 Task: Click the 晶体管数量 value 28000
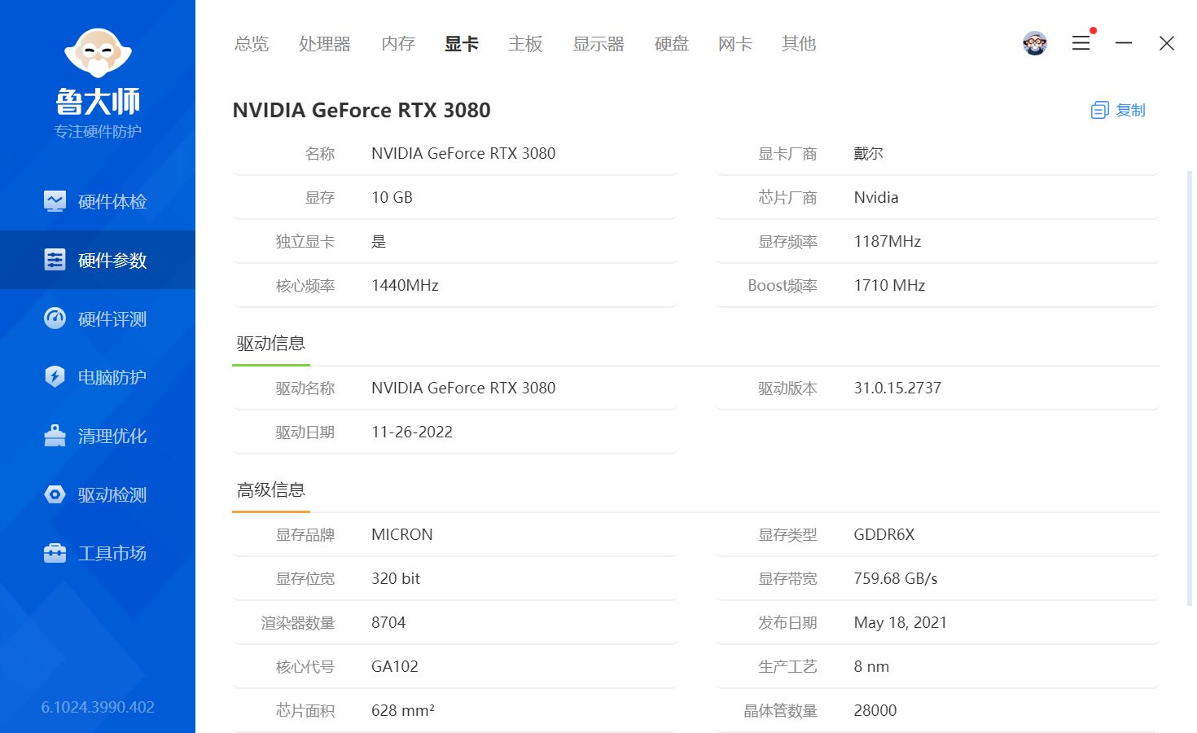875,711
